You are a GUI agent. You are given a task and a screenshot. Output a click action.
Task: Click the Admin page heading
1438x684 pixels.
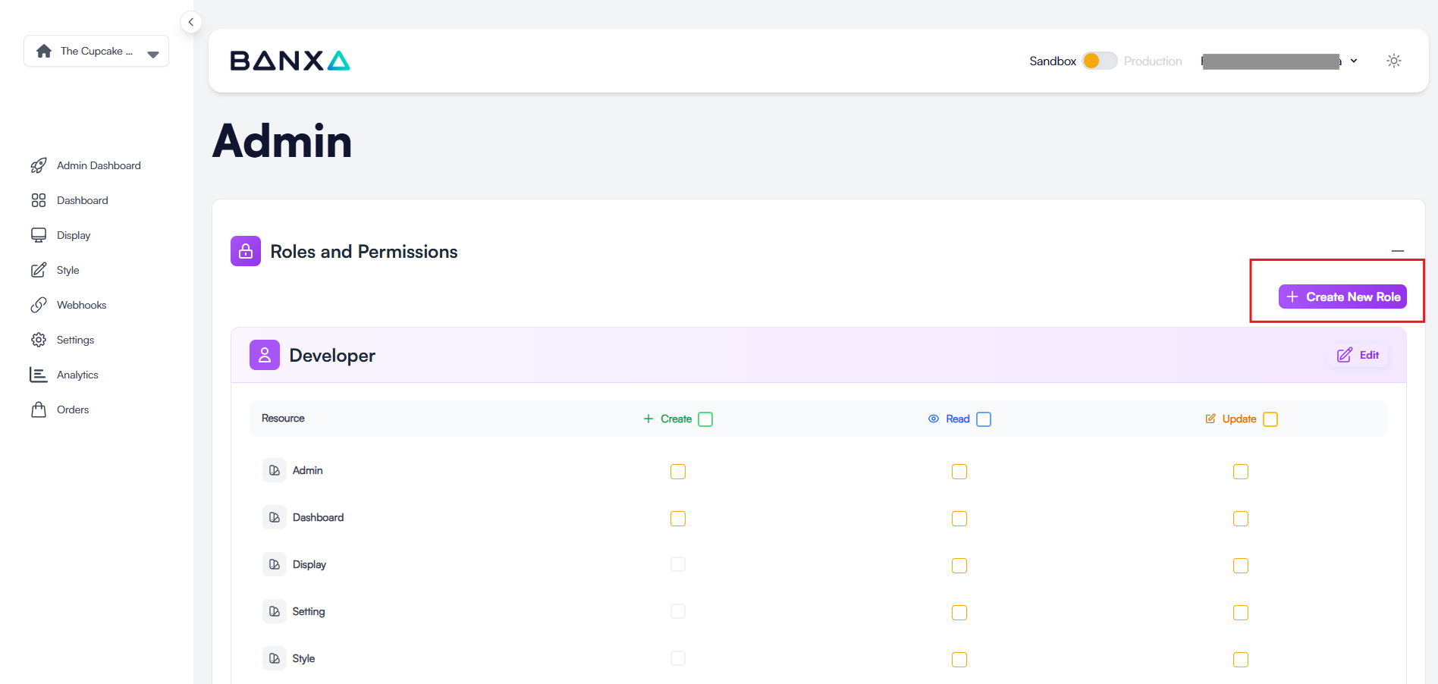point(282,141)
